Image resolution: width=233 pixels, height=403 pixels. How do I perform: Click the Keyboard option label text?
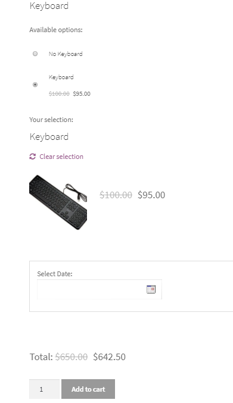[x=61, y=77]
